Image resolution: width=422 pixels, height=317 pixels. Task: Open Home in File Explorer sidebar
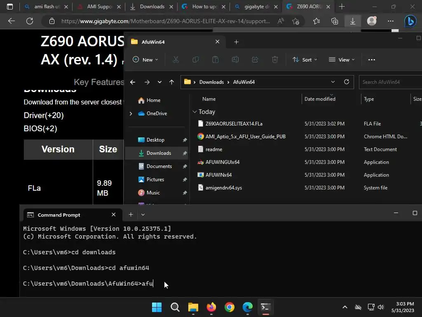[153, 100]
